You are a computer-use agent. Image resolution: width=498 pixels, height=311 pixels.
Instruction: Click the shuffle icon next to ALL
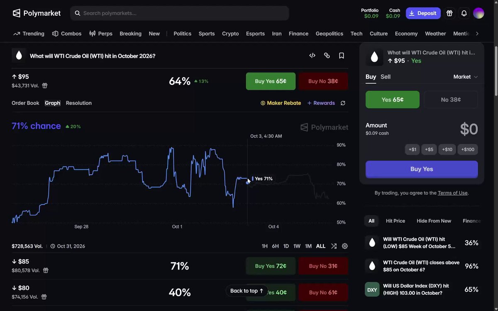coord(334,246)
